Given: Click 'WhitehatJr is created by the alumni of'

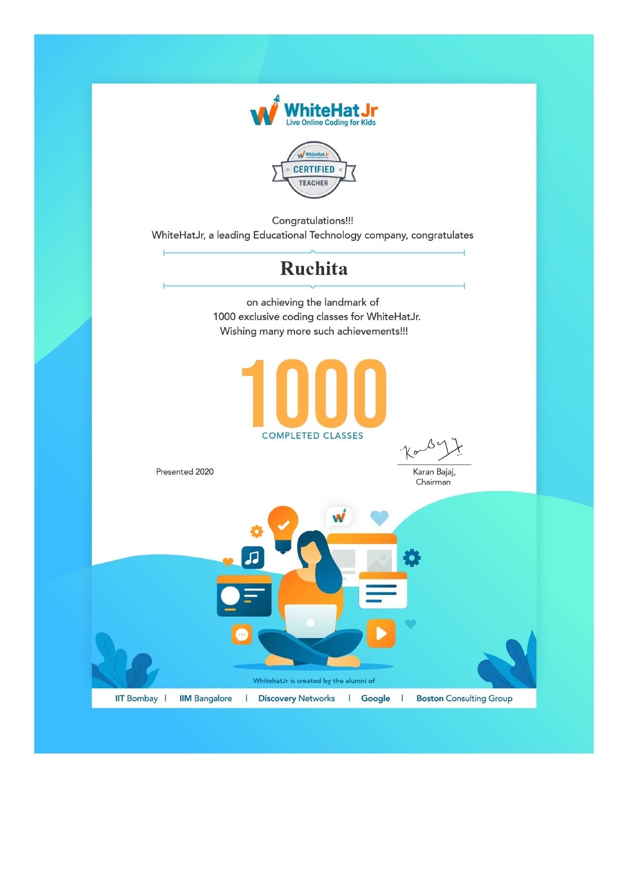Looking at the screenshot, I should pos(314,681).
